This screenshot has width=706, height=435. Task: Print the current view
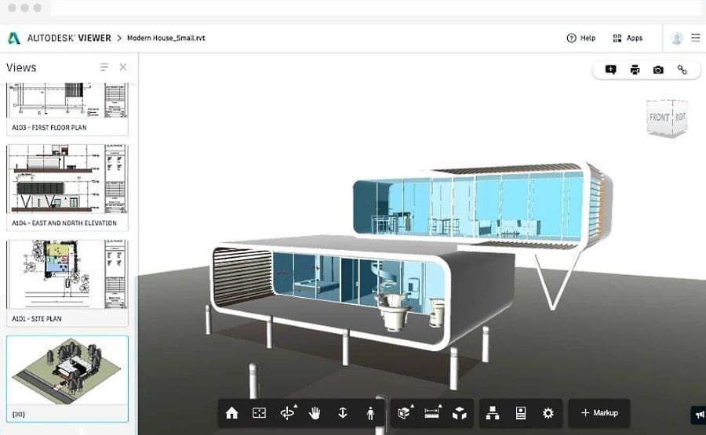635,70
